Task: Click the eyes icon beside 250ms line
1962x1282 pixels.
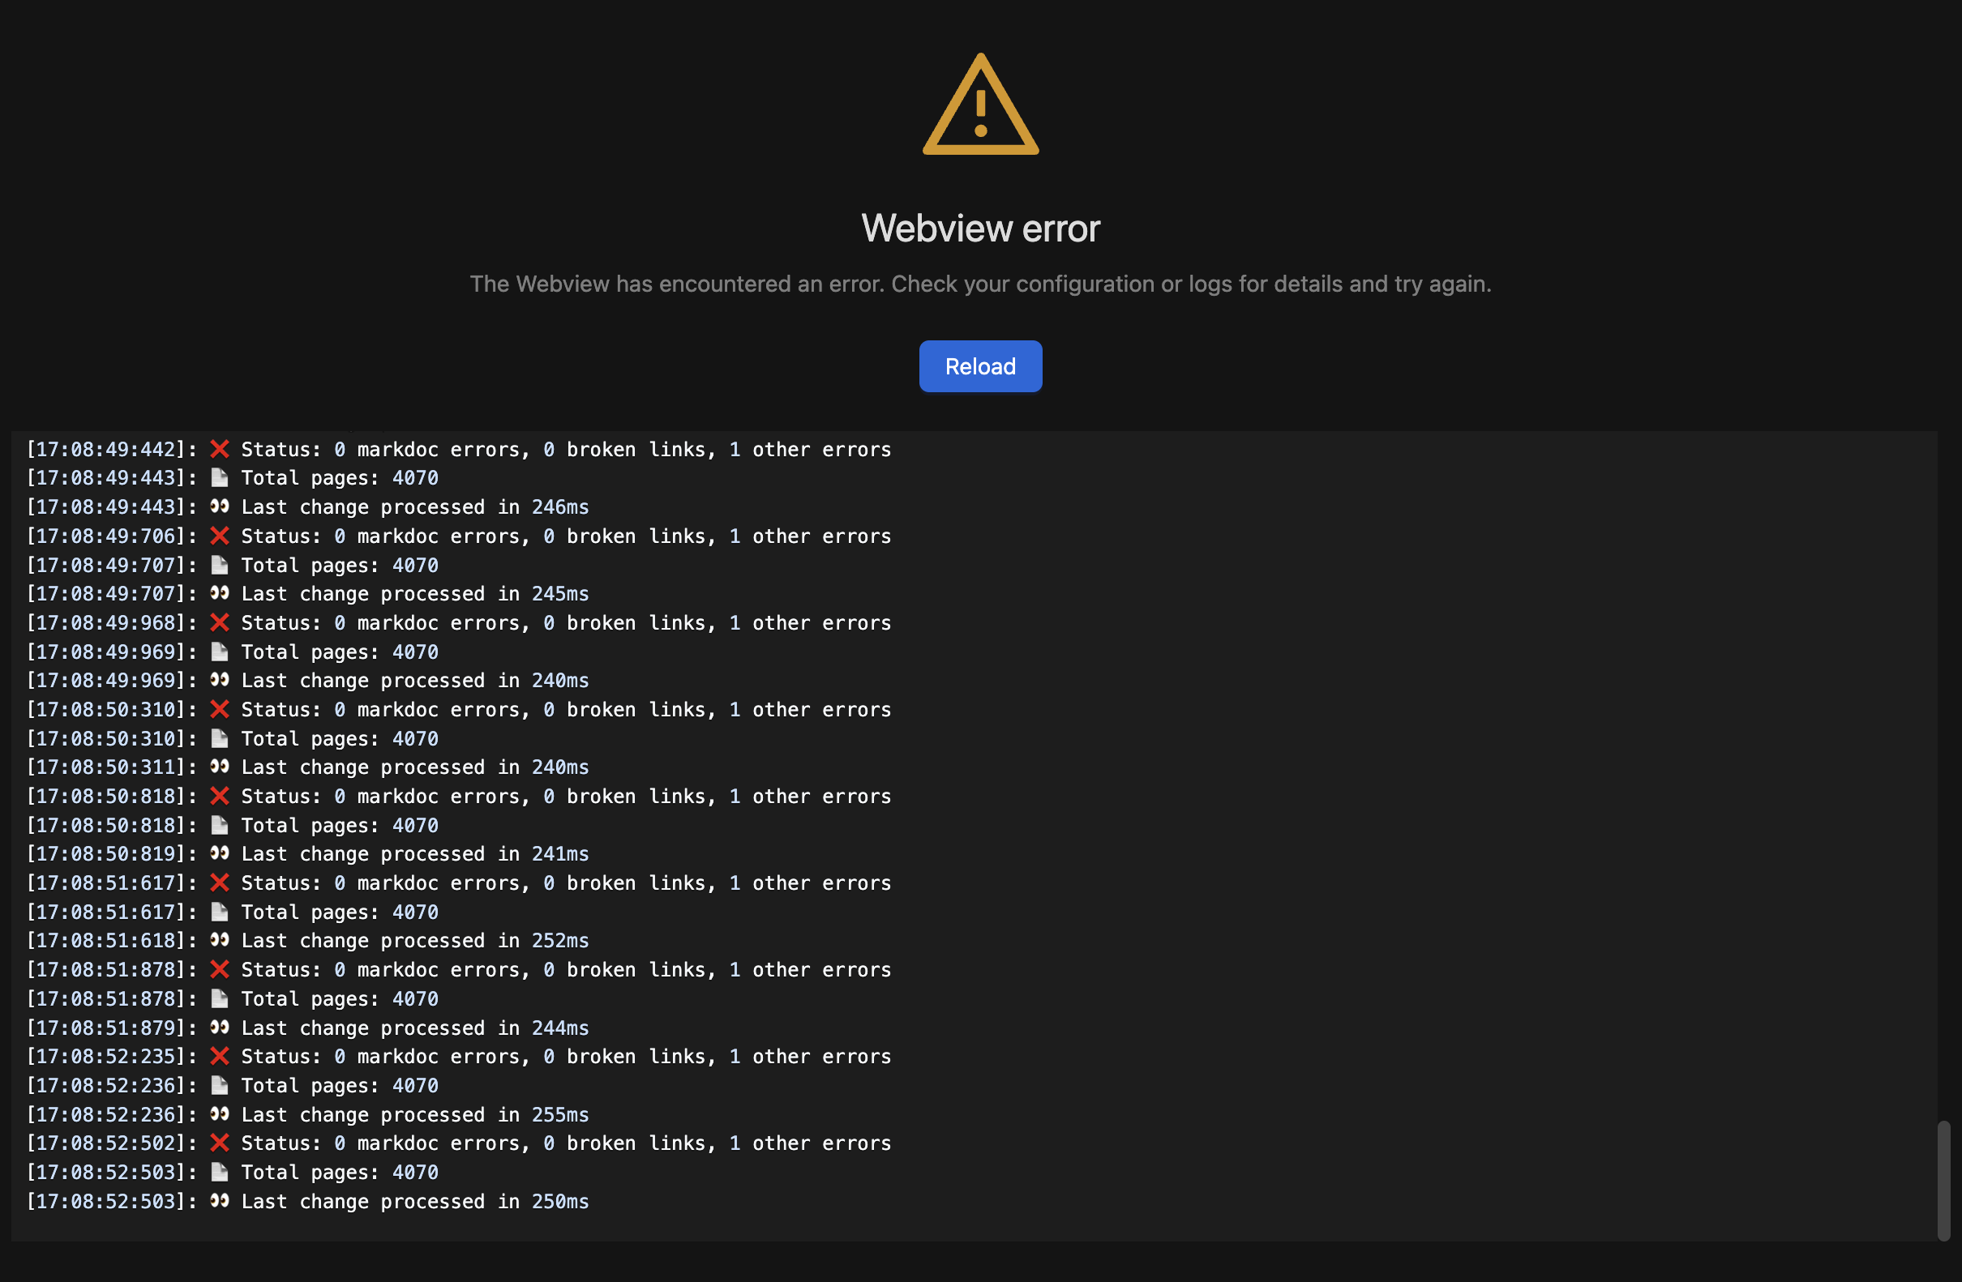Action: [x=219, y=1200]
